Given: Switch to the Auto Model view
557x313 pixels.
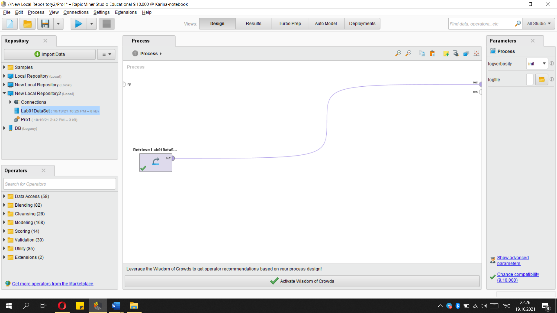Looking at the screenshot, I should (326, 23).
